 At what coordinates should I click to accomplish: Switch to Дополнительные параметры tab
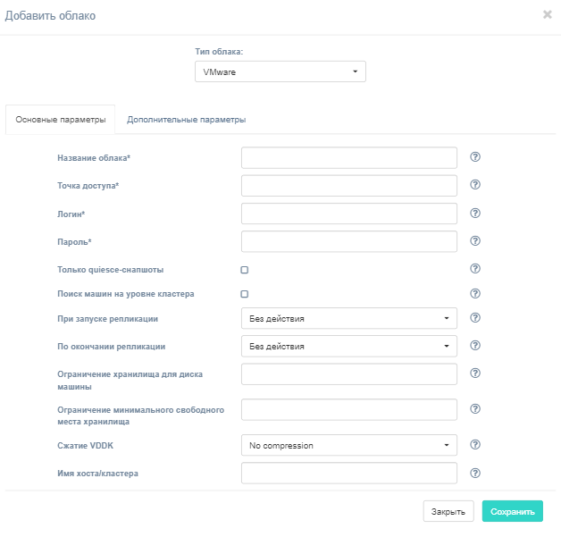tap(186, 120)
